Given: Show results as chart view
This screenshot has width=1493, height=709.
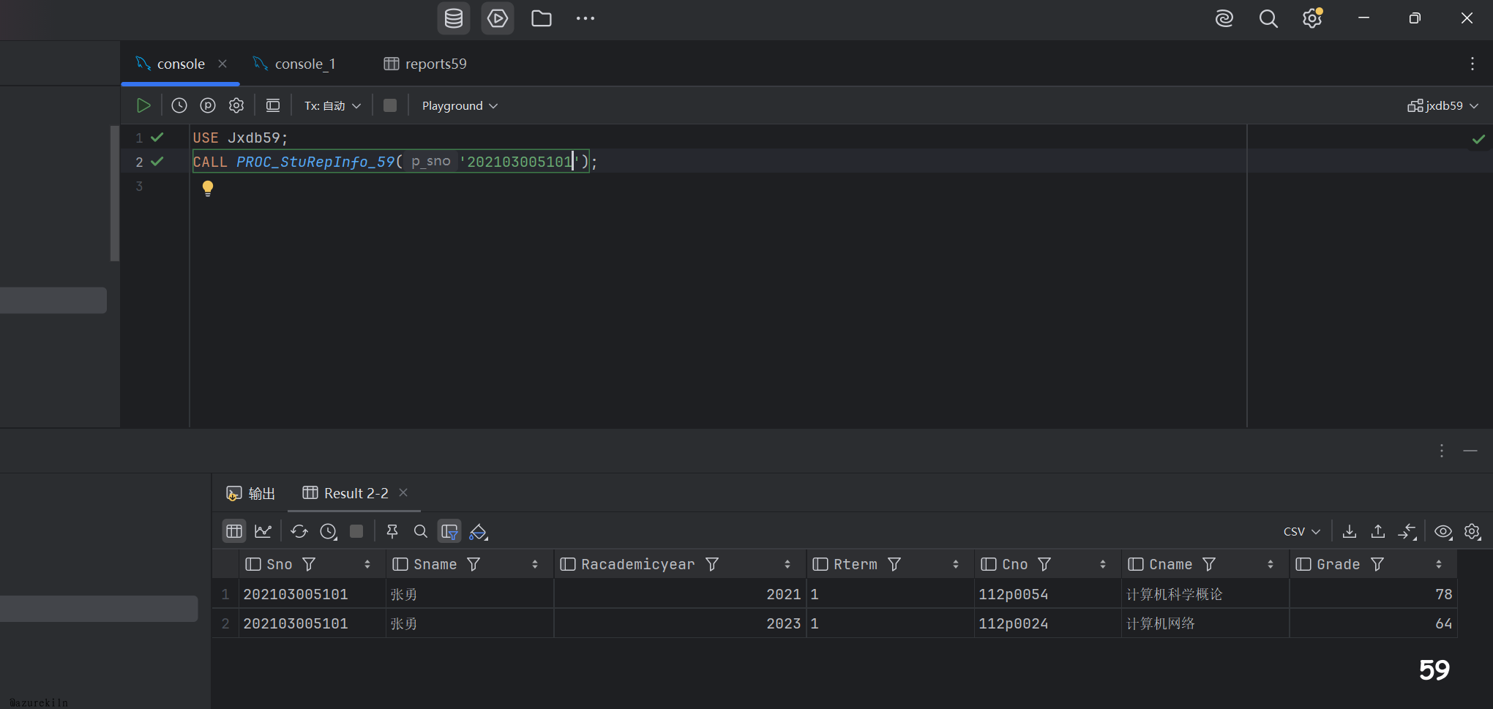Looking at the screenshot, I should point(263,531).
